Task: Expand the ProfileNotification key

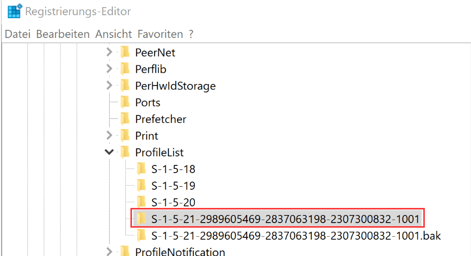Action: pyautogui.click(x=109, y=251)
